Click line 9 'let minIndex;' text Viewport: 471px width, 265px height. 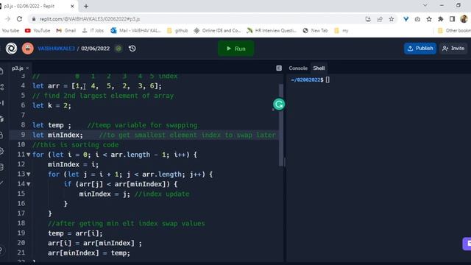(57, 135)
